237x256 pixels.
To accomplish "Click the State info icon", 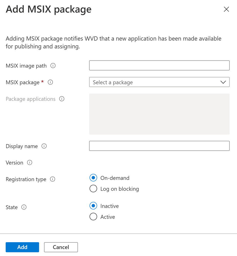I will click(24, 207).
